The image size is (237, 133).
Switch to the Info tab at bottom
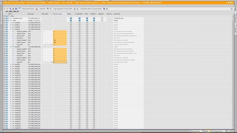coord(207,131)
